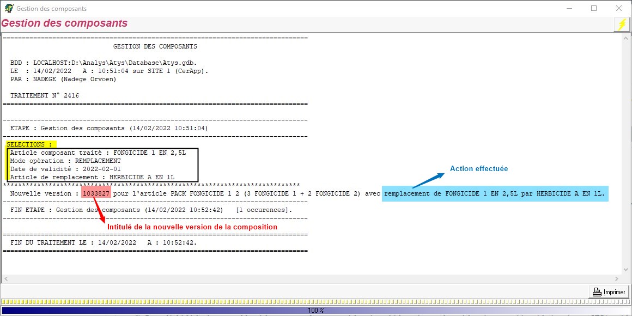Screen dimensions: 632x316
Task: Click the highlighted version number 1033827
Action: [96, 193]
